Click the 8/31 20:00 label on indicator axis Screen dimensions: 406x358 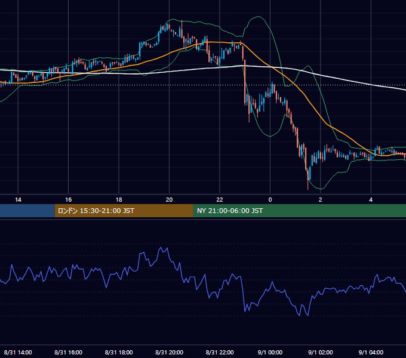(169, 352)
